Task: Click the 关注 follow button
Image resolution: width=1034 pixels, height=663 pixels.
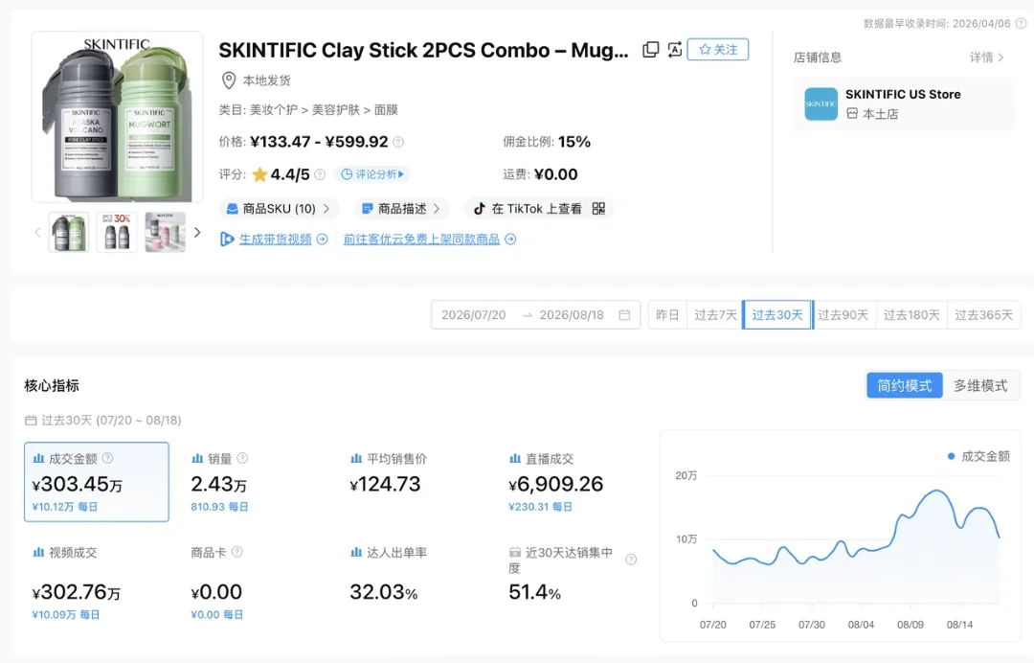Action: coord(717,50)
